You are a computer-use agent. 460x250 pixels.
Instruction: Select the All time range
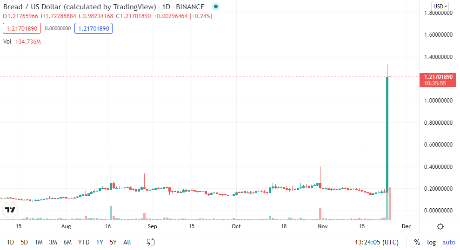pyautogui.click(x=127, y=242)
